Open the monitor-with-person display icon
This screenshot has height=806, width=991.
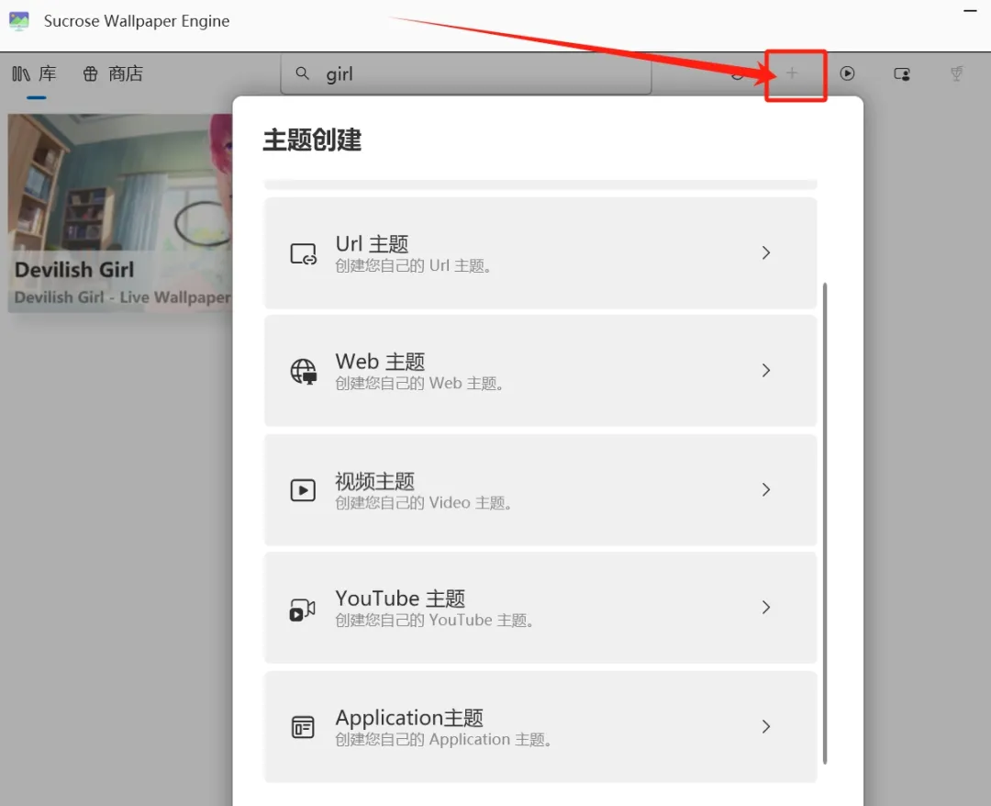coord(902,74)
